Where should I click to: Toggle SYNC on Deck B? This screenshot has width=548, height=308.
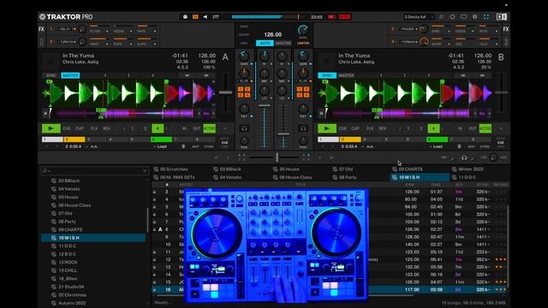click(327, 75)
